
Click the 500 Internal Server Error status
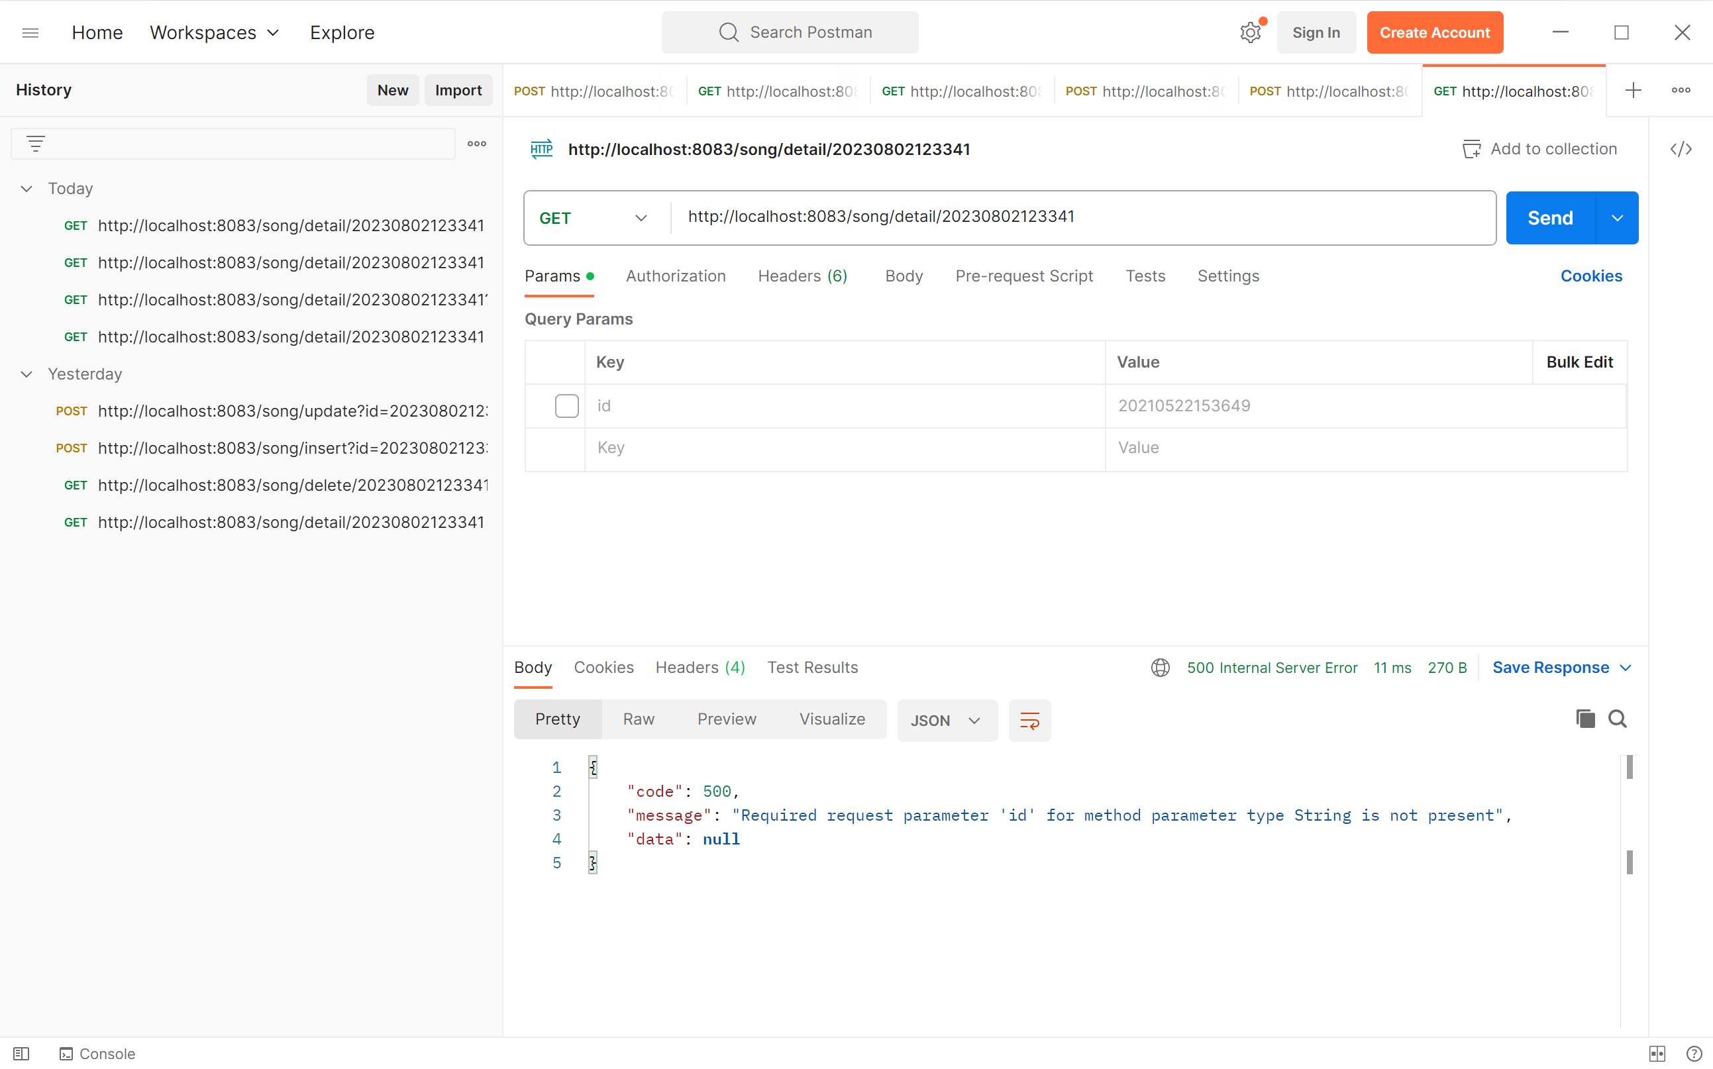[x=1272, y=668]
